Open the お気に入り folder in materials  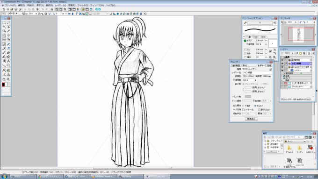[310, 149]
